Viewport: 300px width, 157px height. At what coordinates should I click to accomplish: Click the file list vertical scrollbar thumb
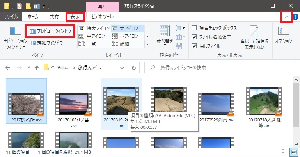tap(296, 105)
